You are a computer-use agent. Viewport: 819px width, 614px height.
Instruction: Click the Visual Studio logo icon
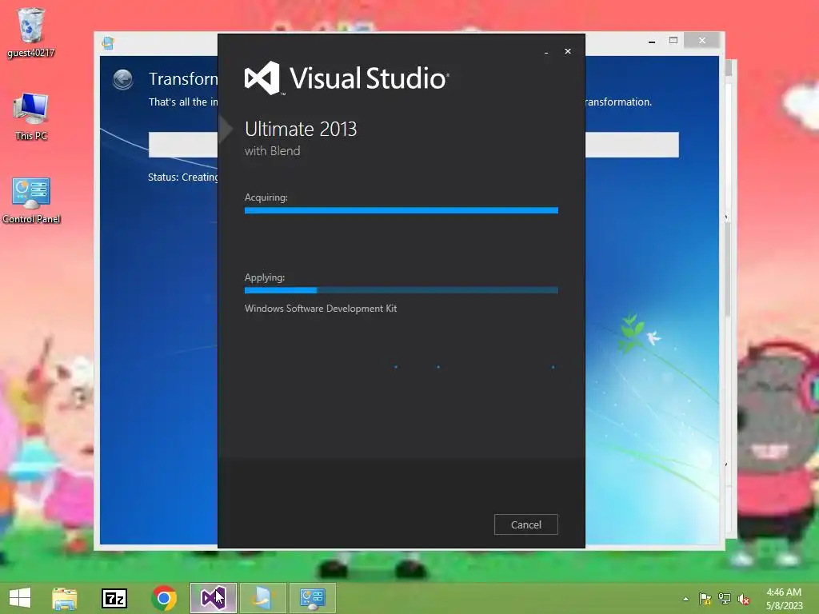click(x=262, y=78)
